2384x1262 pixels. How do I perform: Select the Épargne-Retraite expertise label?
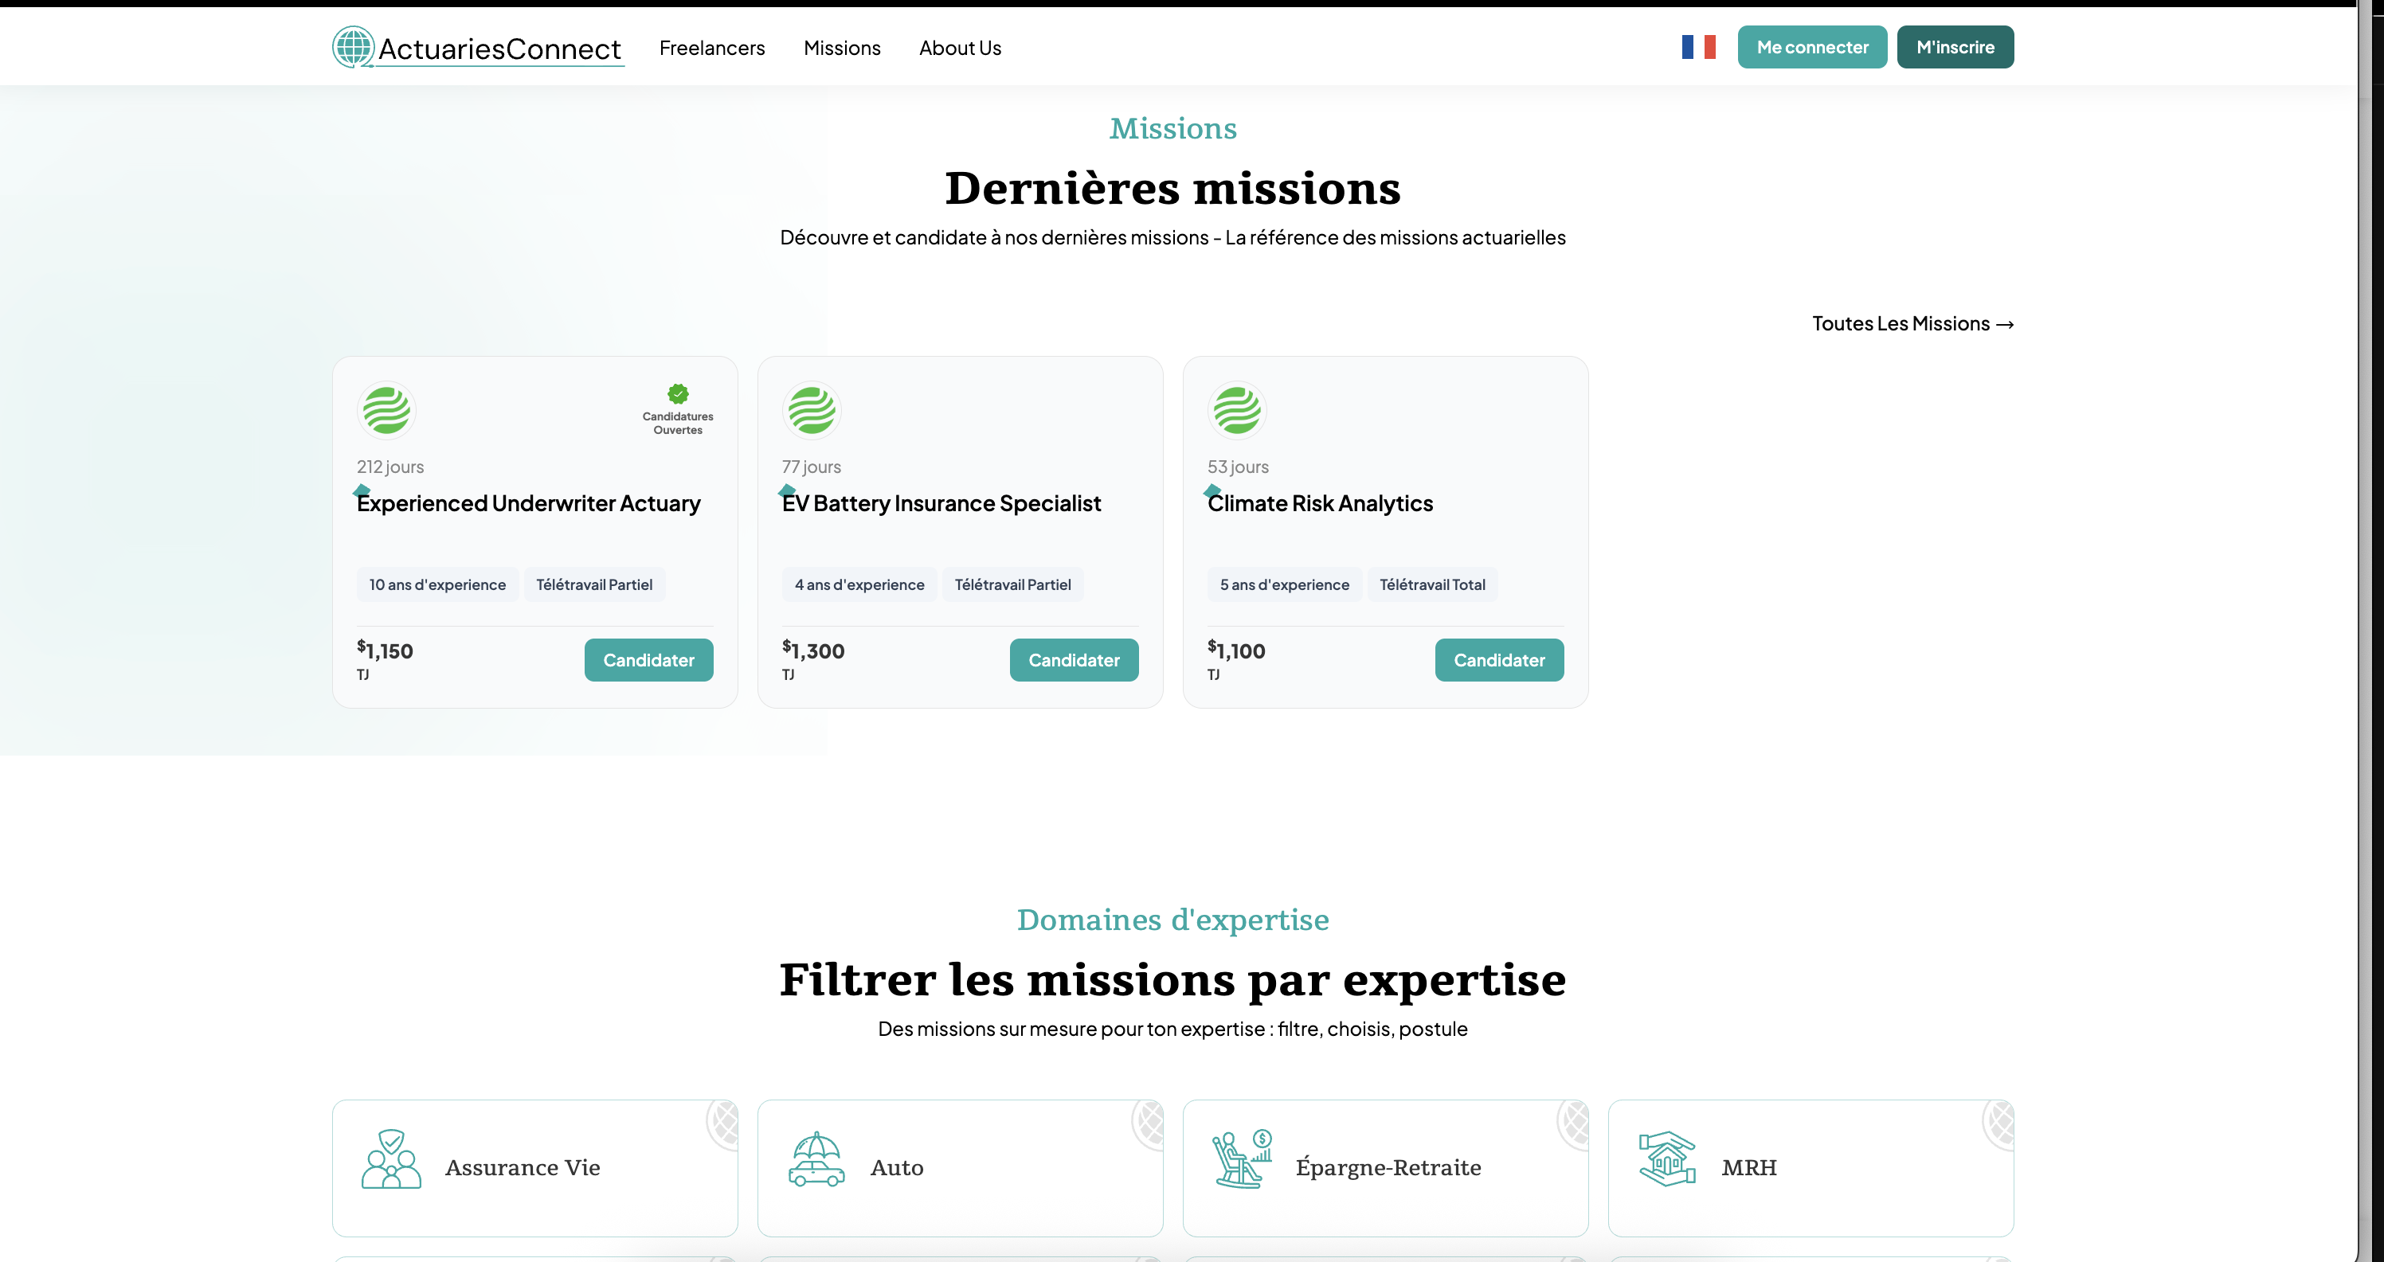click(x=1388, y=1167)
